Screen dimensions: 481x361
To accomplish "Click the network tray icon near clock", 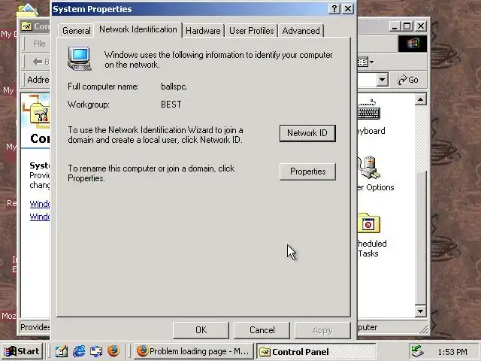I will click(418, 351).
